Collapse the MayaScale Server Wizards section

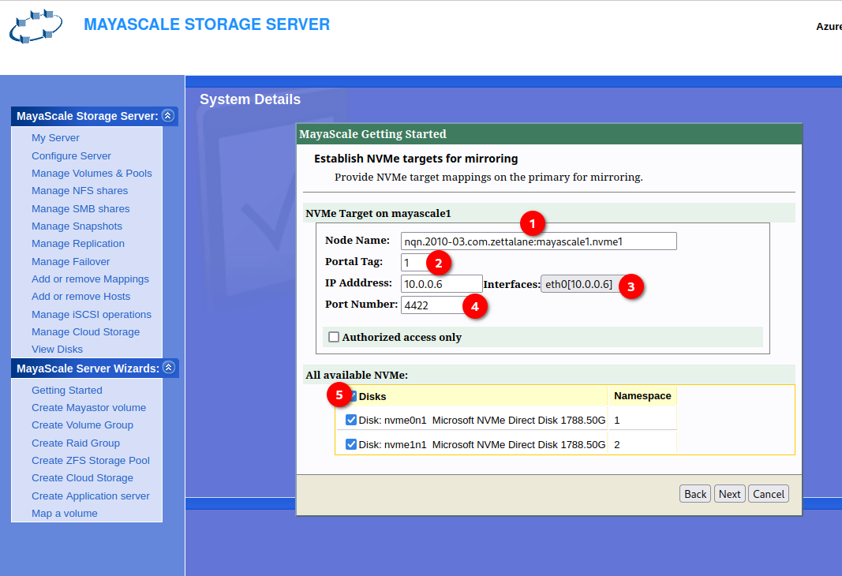(x=167, y=368)
